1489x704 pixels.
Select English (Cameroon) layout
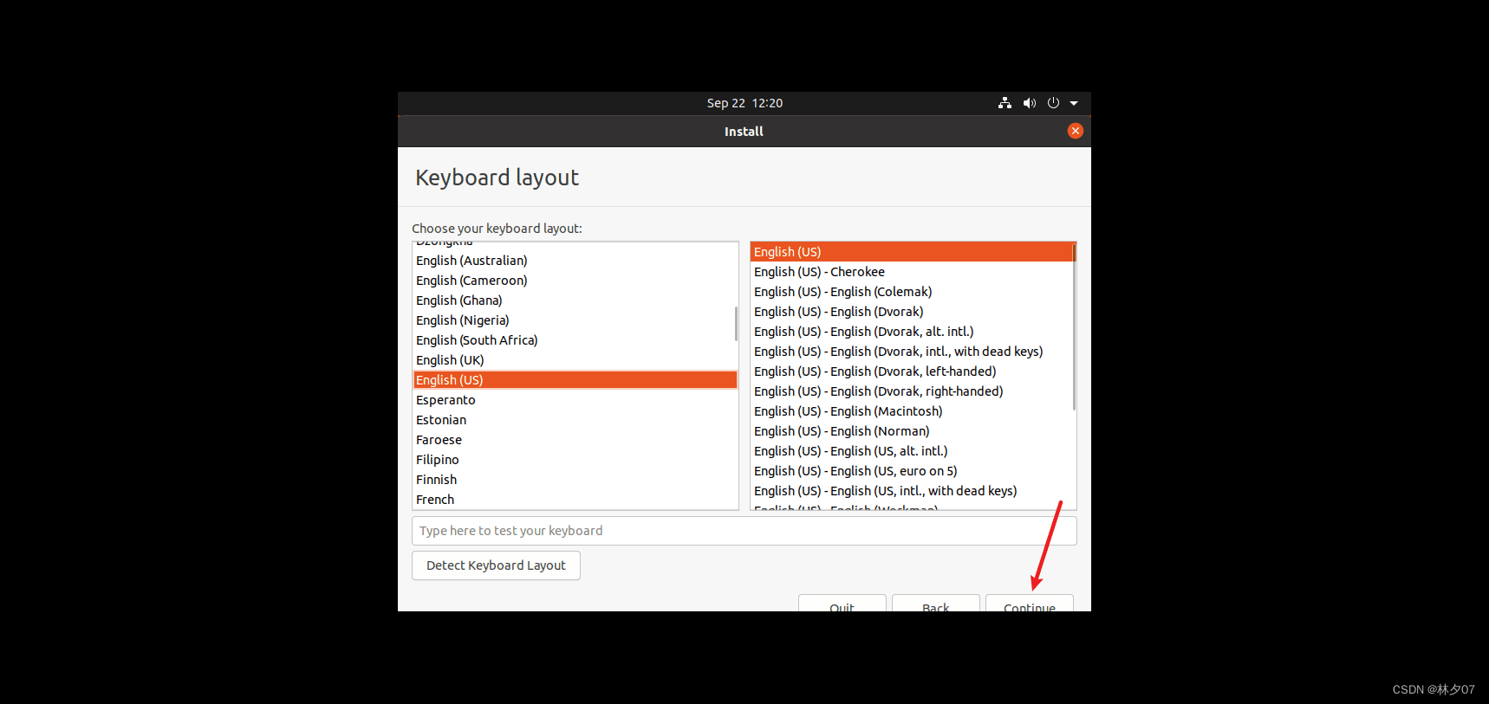point(575,281)
